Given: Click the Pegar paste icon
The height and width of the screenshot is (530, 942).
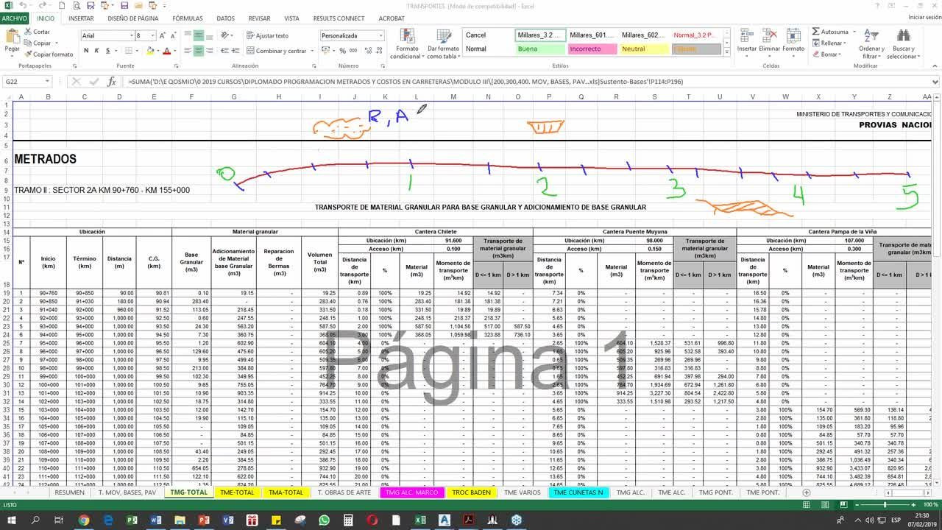Looking at the screenshot, I should pos(12,38).
